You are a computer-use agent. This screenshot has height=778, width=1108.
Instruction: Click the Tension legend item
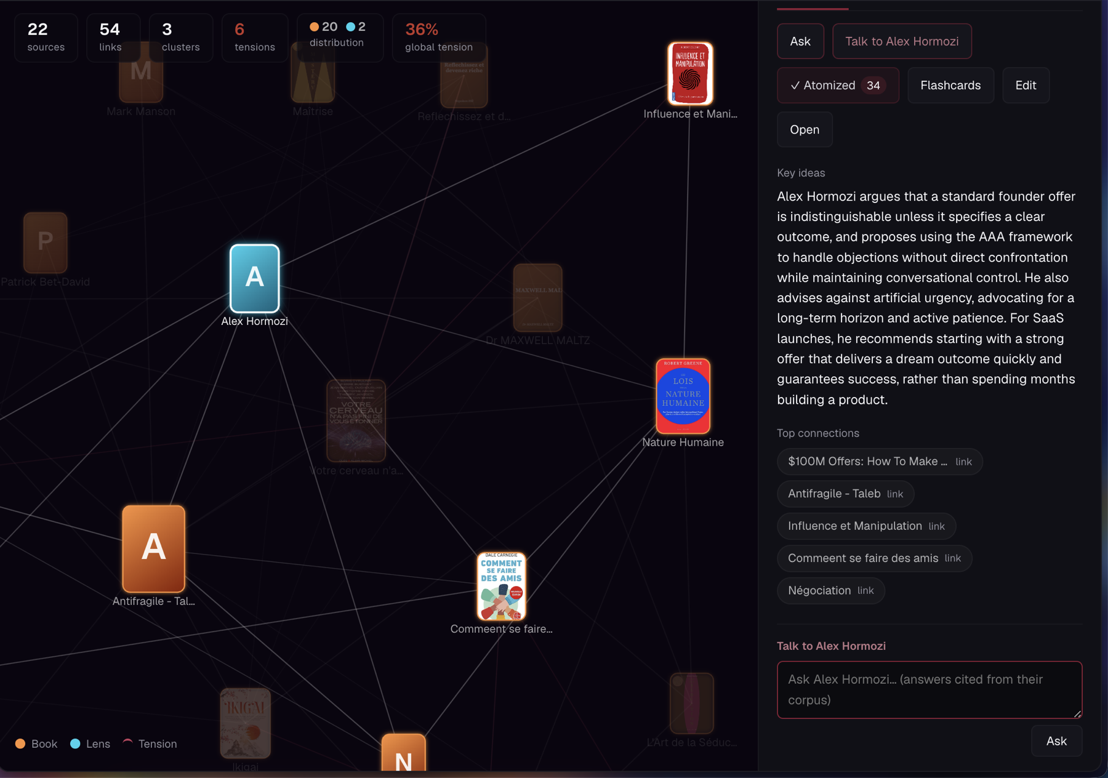150,744
